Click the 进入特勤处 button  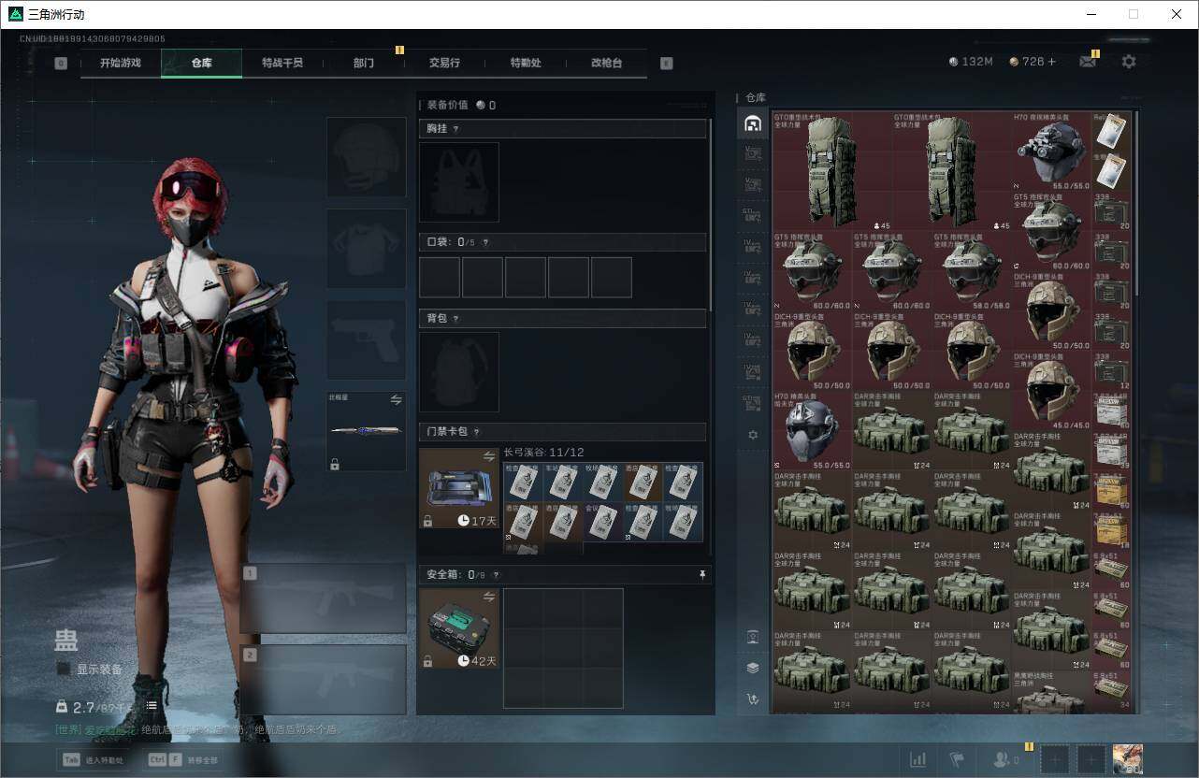coord(93,760)
